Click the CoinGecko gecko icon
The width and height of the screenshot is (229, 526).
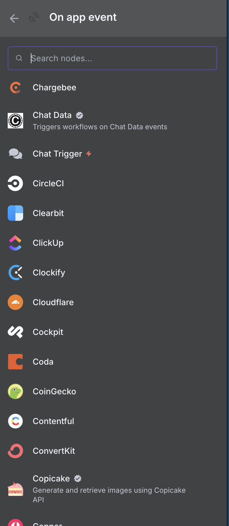click(15, 391)
